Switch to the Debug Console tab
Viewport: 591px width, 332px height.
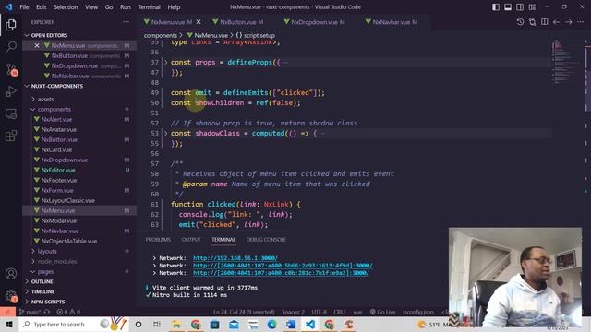coord(266,240)
